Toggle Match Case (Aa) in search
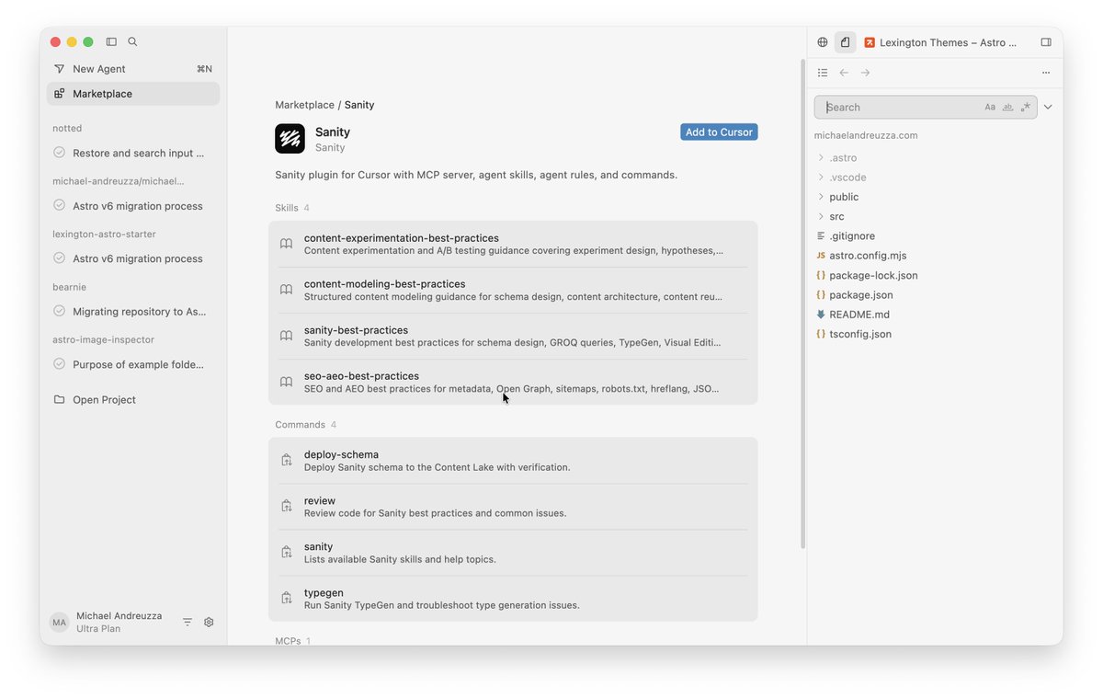Screen dimensions: 1103x698 click(x=990, y=108)
